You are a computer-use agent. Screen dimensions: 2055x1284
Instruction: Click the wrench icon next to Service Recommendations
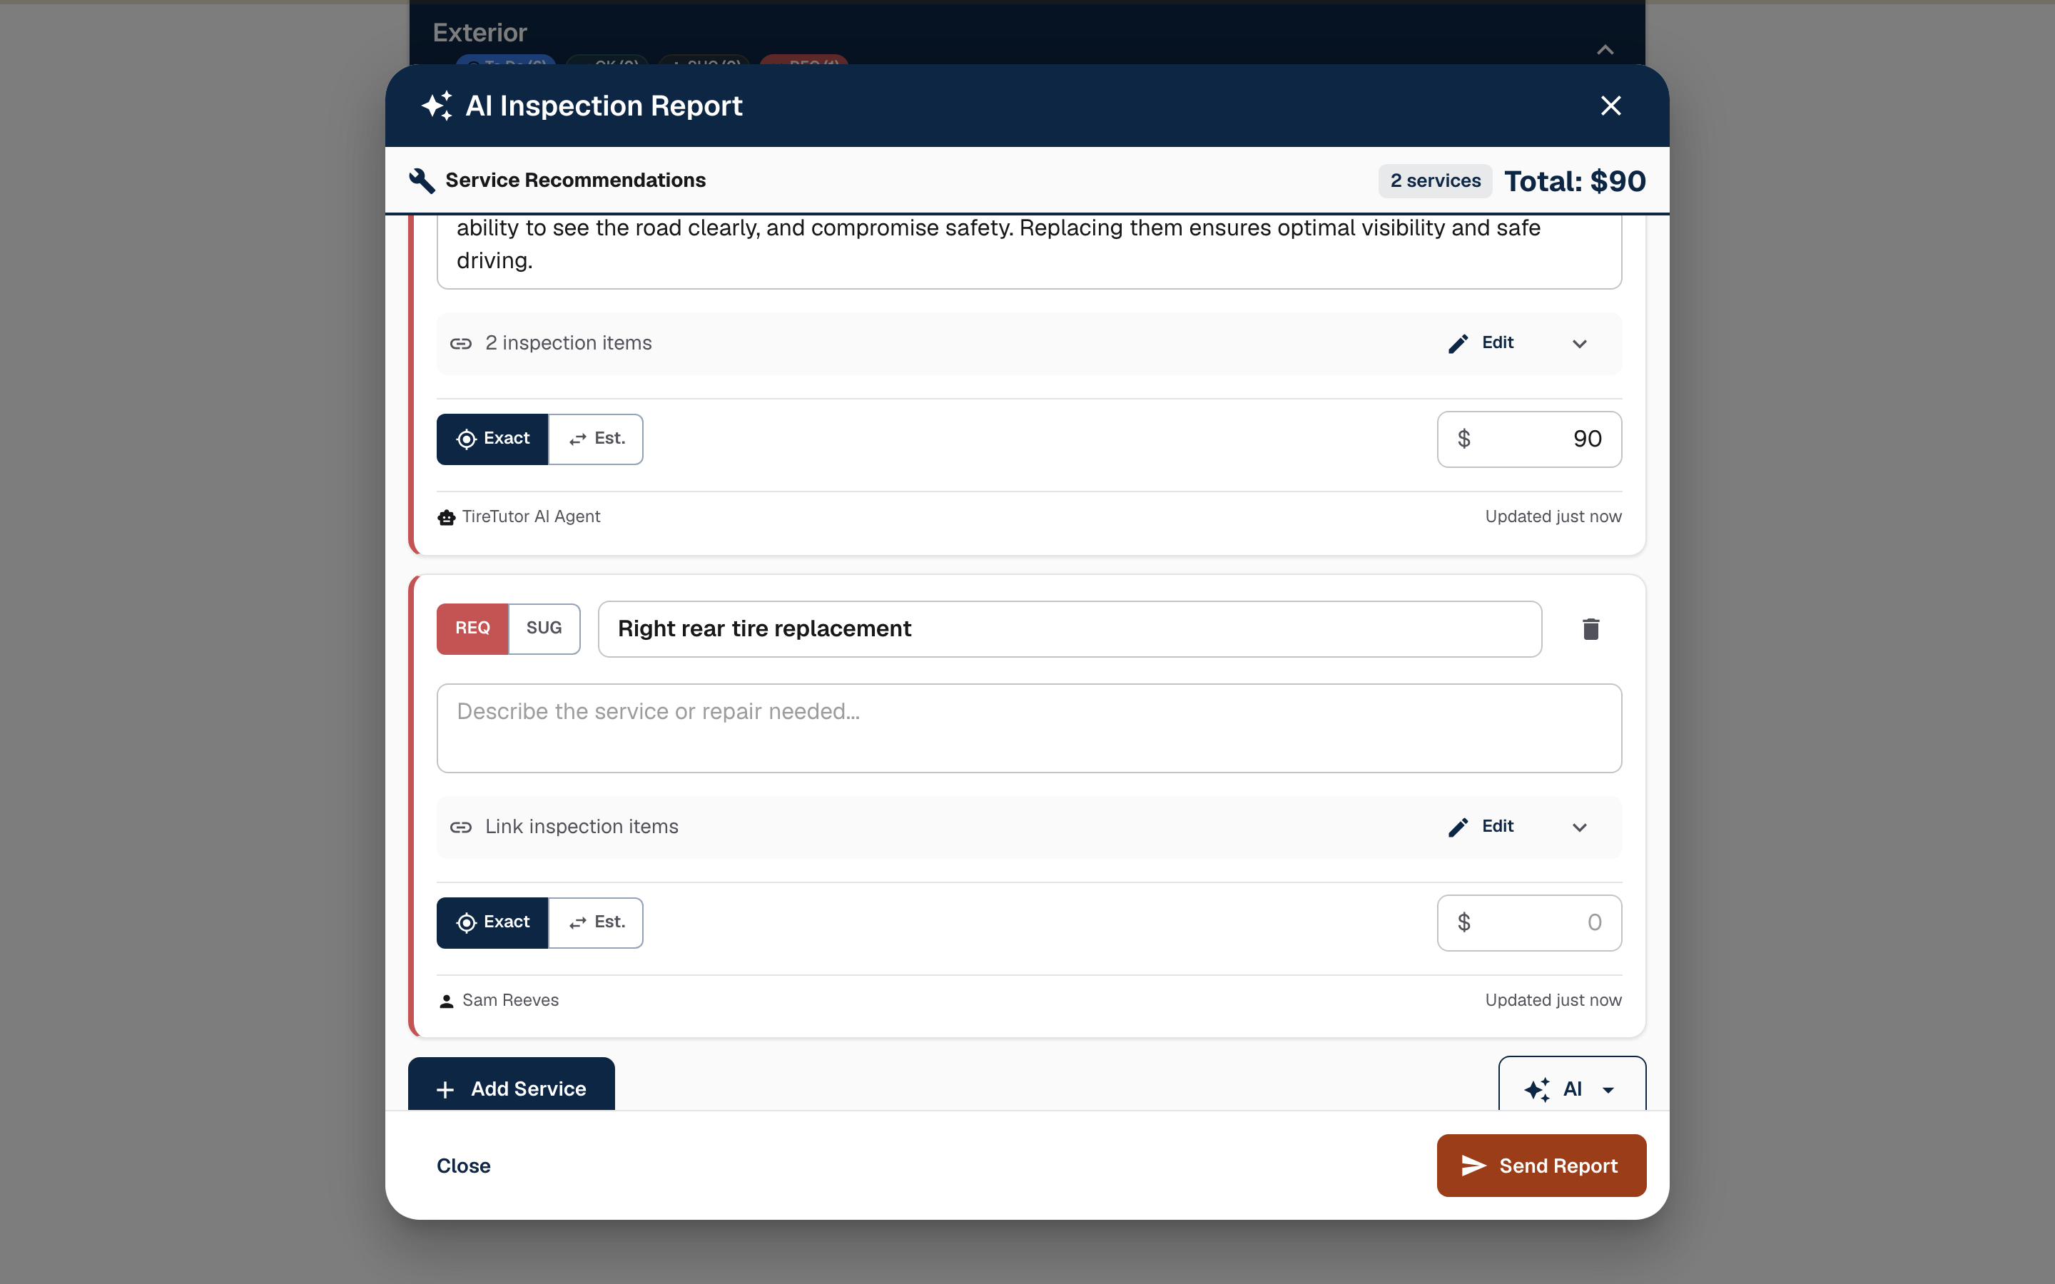[422, 180]
